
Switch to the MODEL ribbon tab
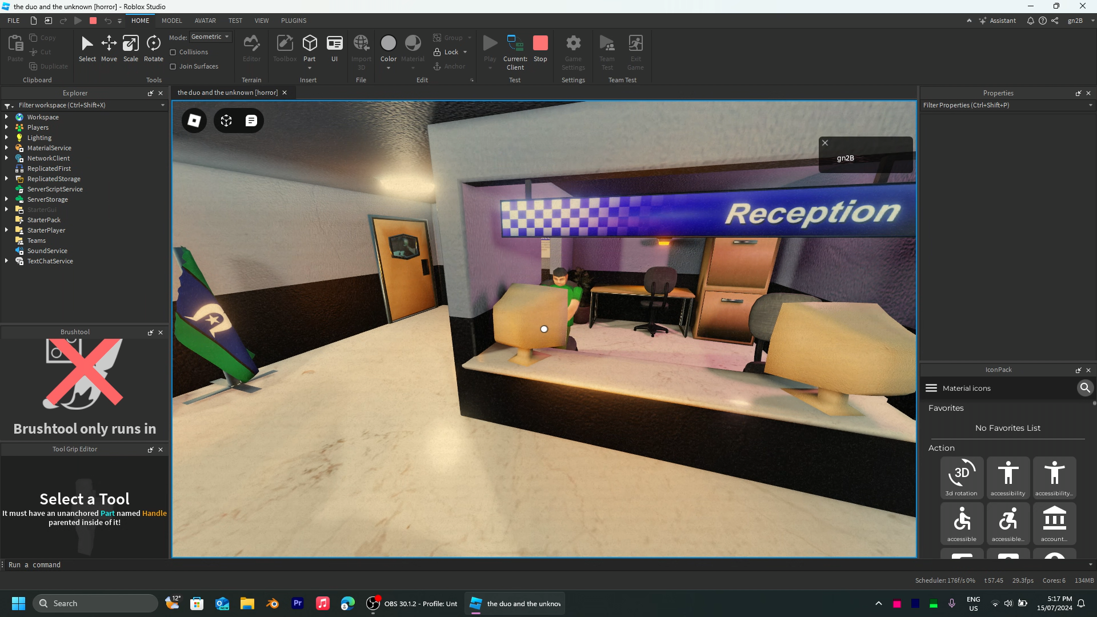[x=171, y=21]
